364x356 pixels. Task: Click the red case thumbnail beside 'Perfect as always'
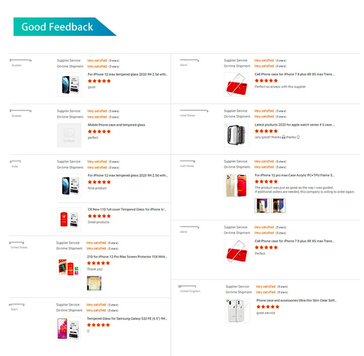236,84
